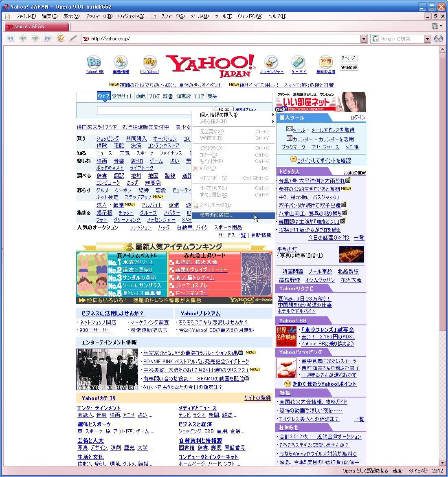Viewport: 448px width, 477px height.
Task: Open the ファイル(F) menu
Action: point(26,16)
